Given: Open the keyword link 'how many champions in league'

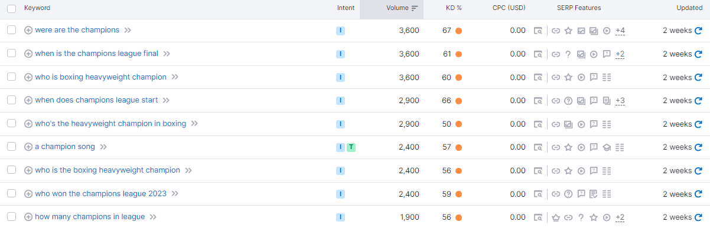Looking at the screenshot, I should (90, 217).
